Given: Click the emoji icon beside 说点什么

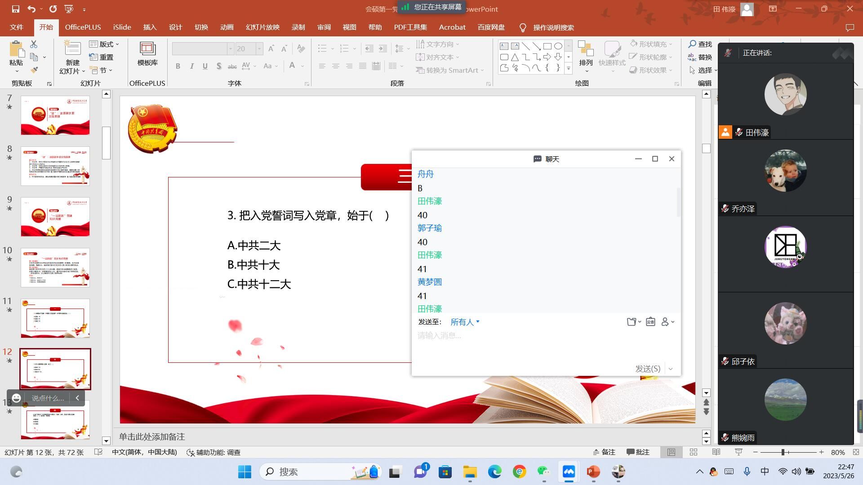Looking at the screenshot, I should [x=17, y=398].
